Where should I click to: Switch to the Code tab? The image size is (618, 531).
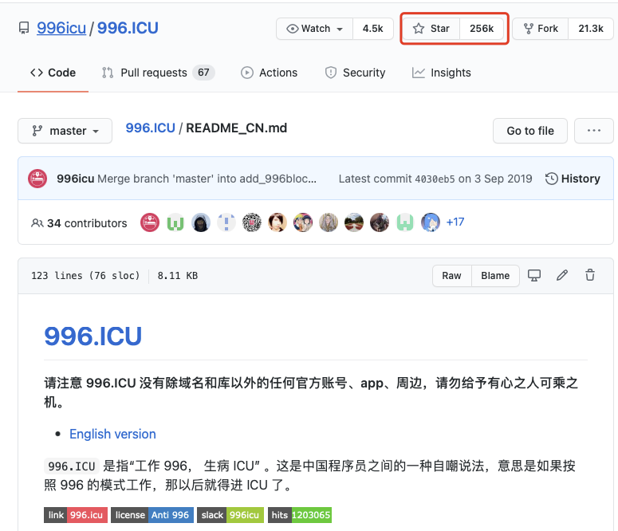pos(53,73)
